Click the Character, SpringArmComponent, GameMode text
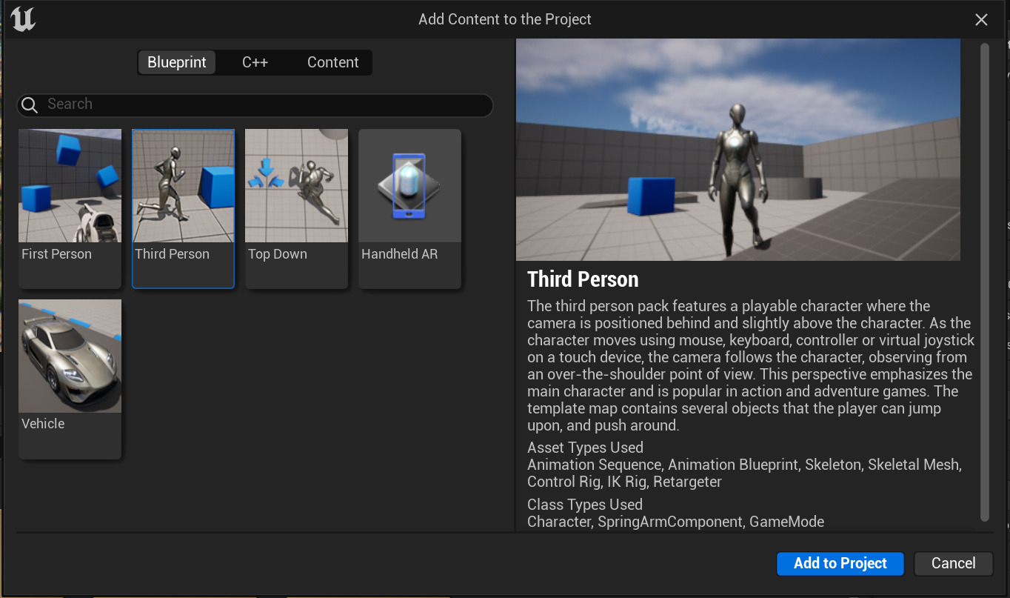 pyautogui.click(x=675, y=522)
